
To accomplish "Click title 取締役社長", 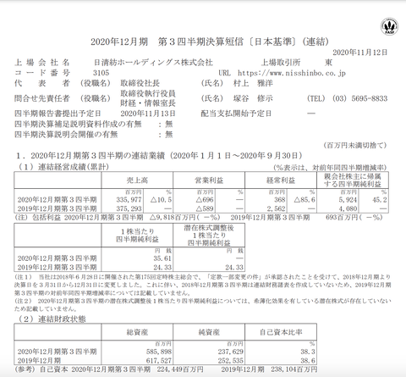I will [140, 83].
